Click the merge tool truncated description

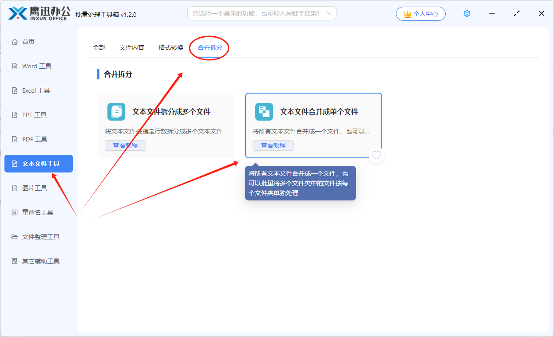click(x=311, y=132)
